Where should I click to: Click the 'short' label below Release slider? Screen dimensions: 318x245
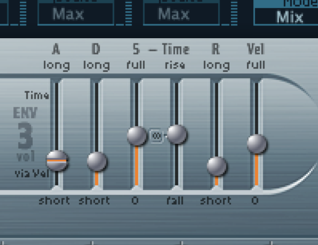(x=215, y=200)
